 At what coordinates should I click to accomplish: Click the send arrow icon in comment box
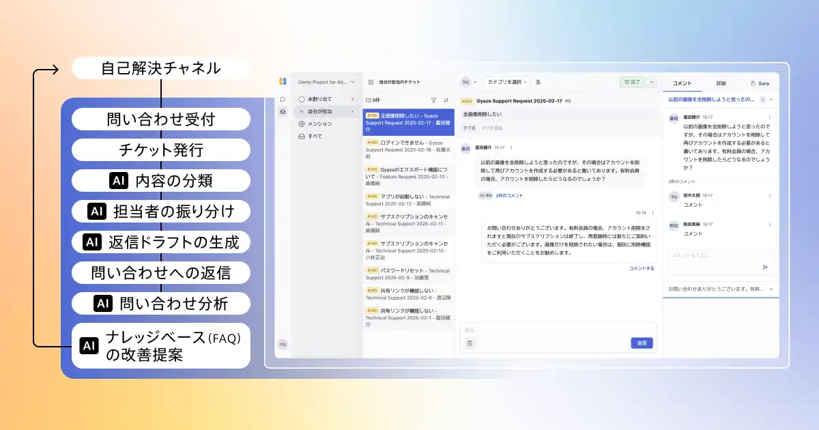click(x=765, y=268)
